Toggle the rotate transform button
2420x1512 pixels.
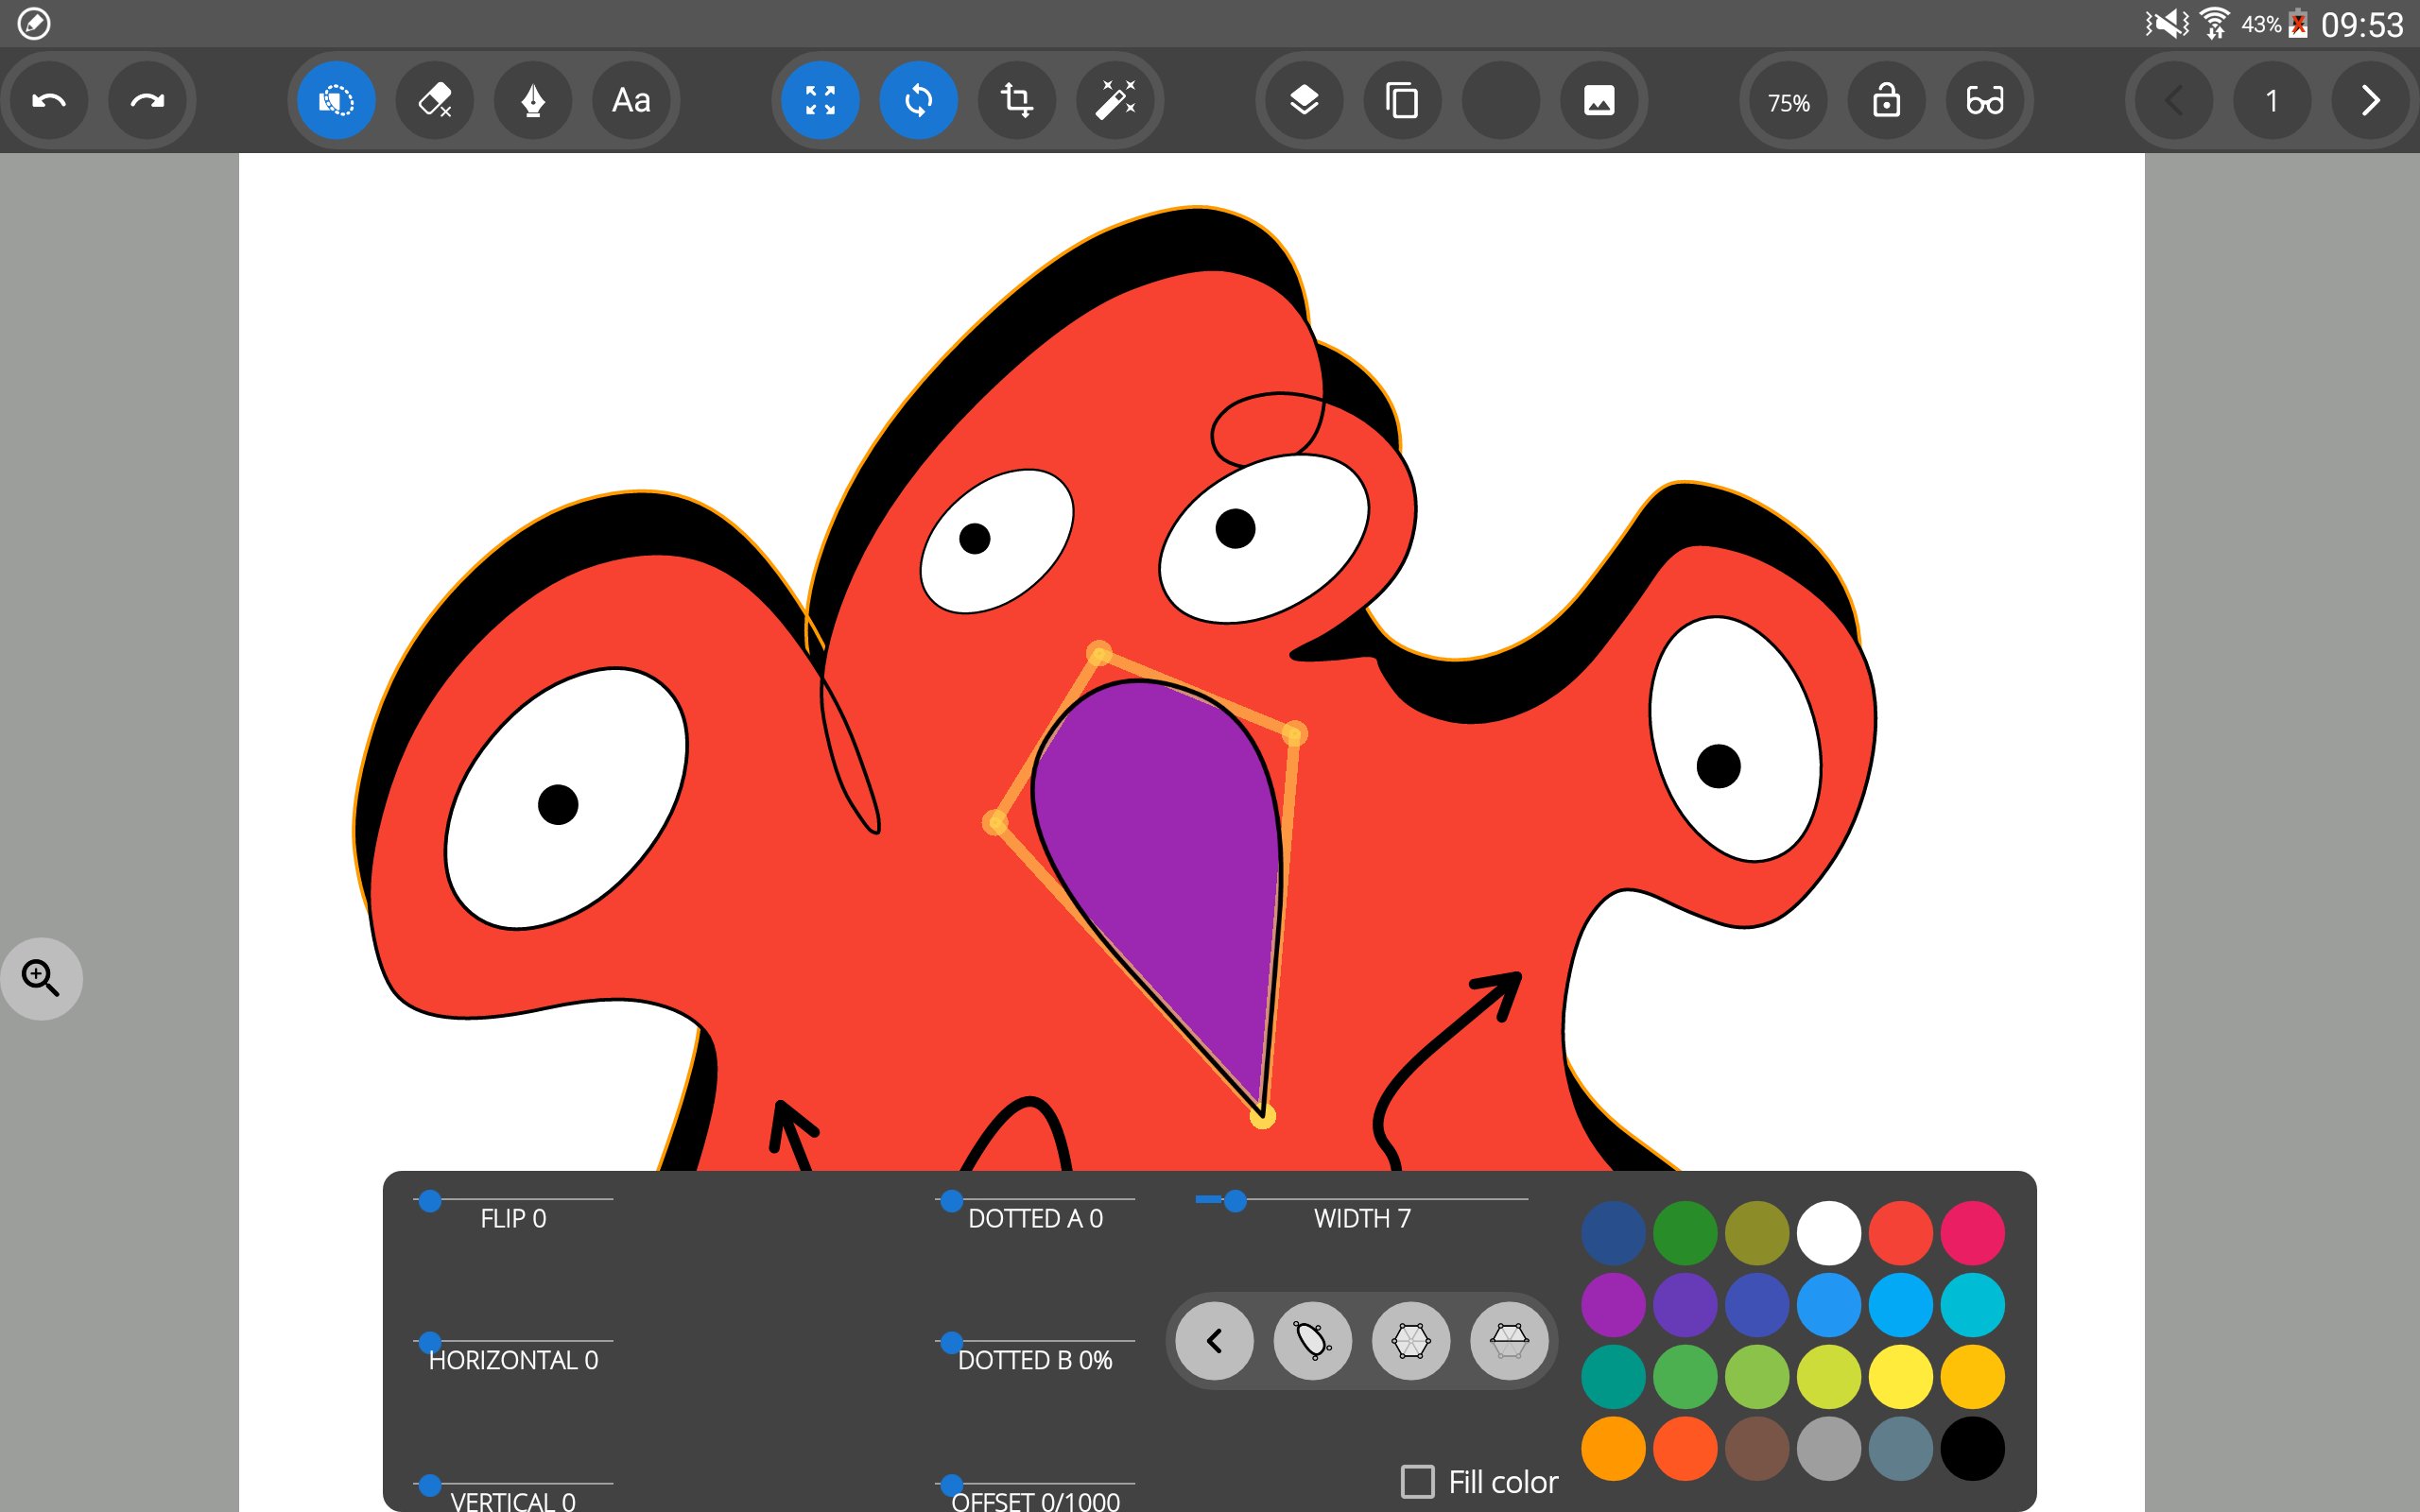pos(918,101)
